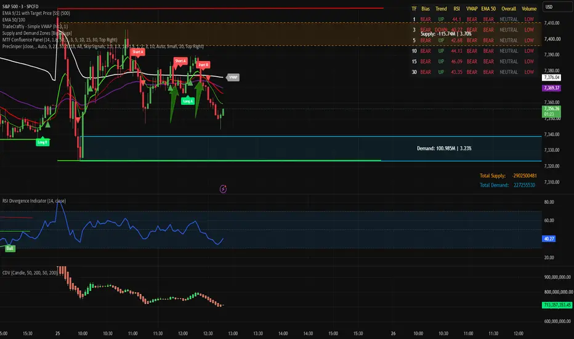The height and width of the screenshot is (339, 574).
Task: Click the -2902500481 total supply value
Action: click(524, 176)
